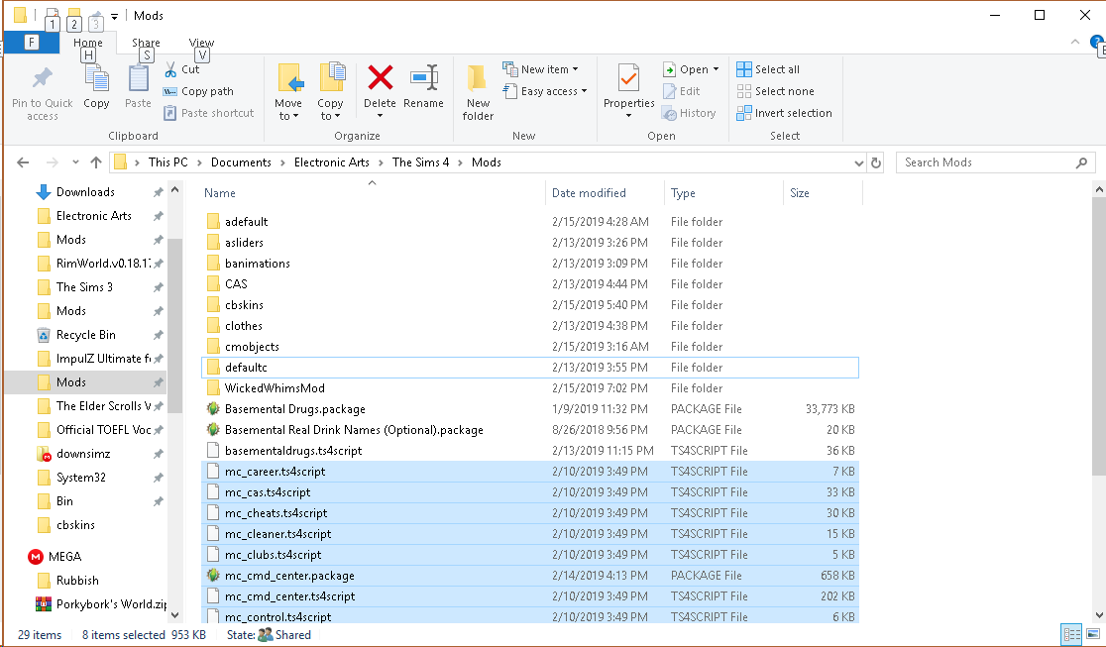Select downsimz in navigation pane
Image resolution: width=1106 pixels, height=647 pixels.
72,454
